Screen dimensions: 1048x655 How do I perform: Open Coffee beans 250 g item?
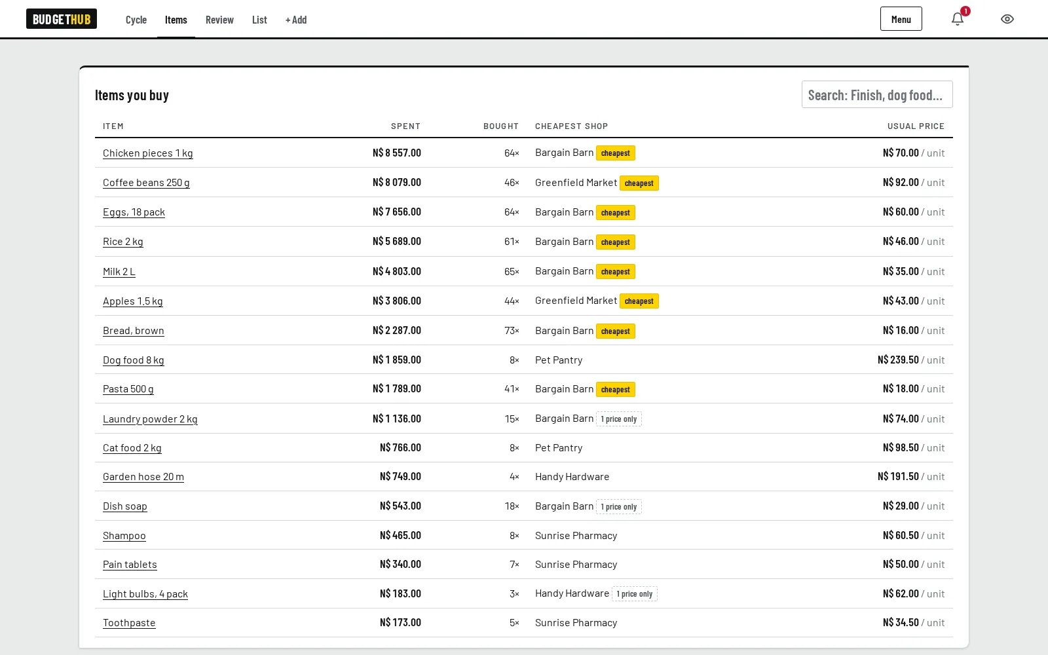(x=146, y=183)
